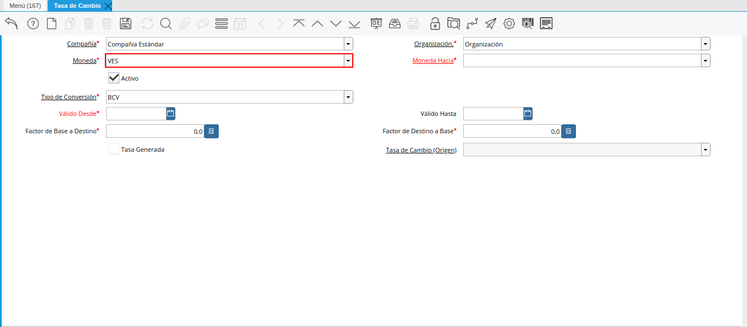The height and width of the screenshot is (327, 747).
Task: Click the Moneda Hacia label link
Action: coord(433,60)
